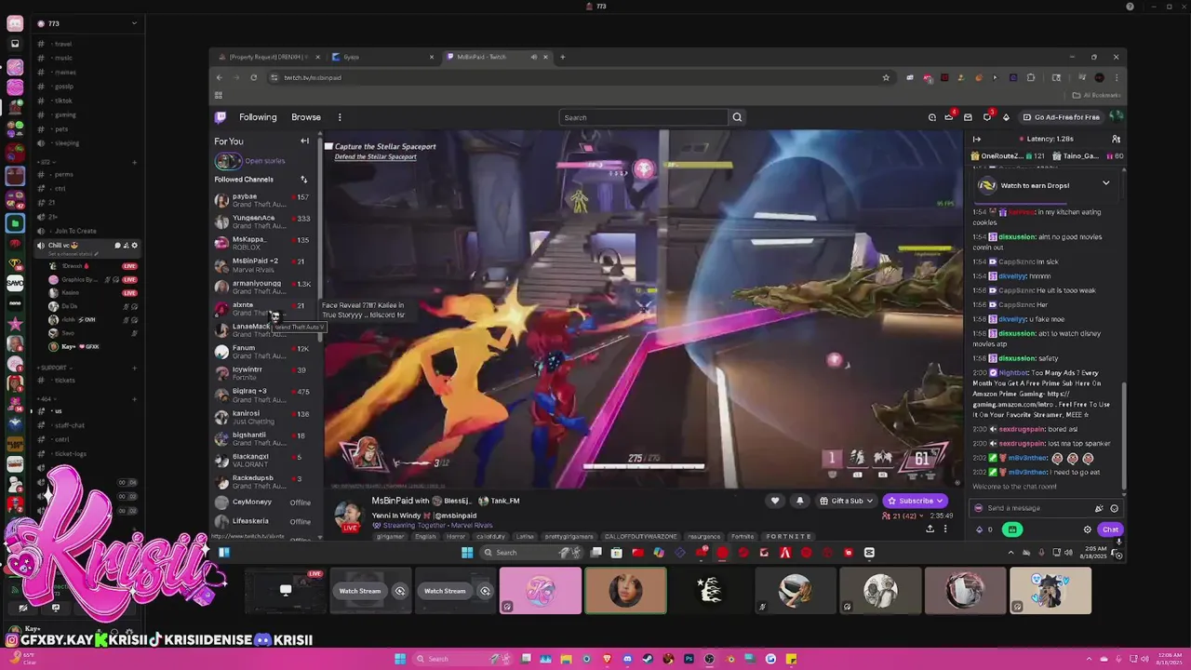
Task: Share the stream using share icon
Action: pyautogui.click(x=930, y=529)
